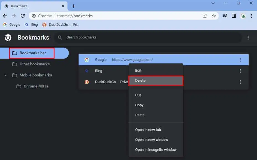Screen dimensions: 257x160
Task: Bookmark this tab with the star icon
Action: click(214, 16)
